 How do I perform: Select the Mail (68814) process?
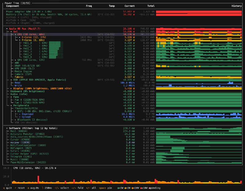click(123, 131)
